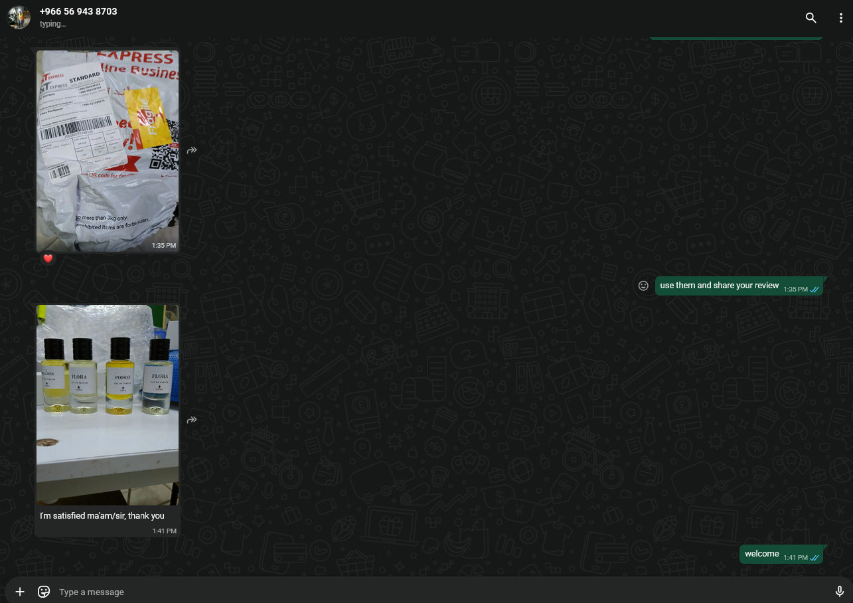Click read-receipt ticks on 'welcome' message
This screenshot has height=603, width=853.
(x=814, y=558)
